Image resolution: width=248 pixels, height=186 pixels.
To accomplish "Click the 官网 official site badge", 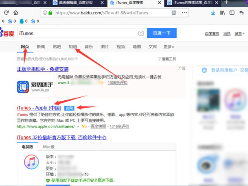I will pos(69,108).
